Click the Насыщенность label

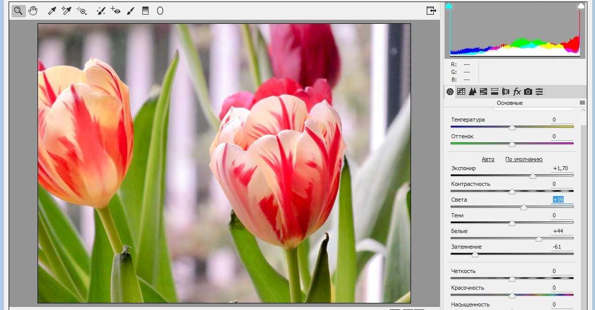click(470, 305)
